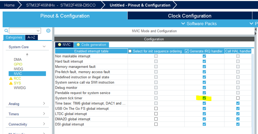The height and width of the screenshot is (134, 258).
Task: Select the System service call via SWI row
Action: 91,82
